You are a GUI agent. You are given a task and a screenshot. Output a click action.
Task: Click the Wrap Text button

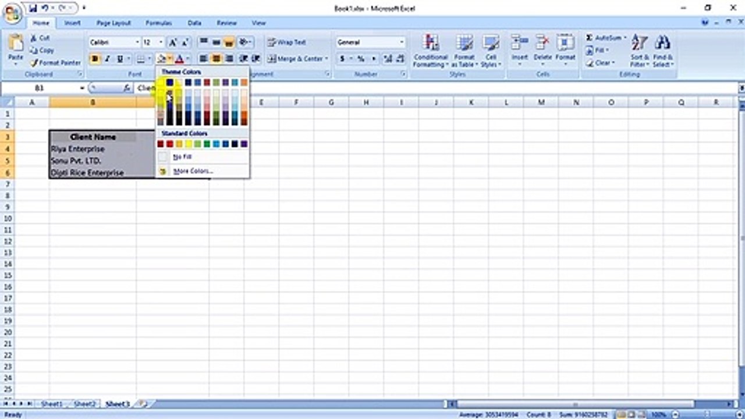(287, 42)
